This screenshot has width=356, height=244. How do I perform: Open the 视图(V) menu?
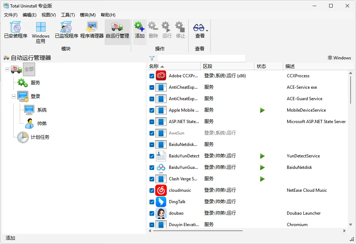[49, 15]
